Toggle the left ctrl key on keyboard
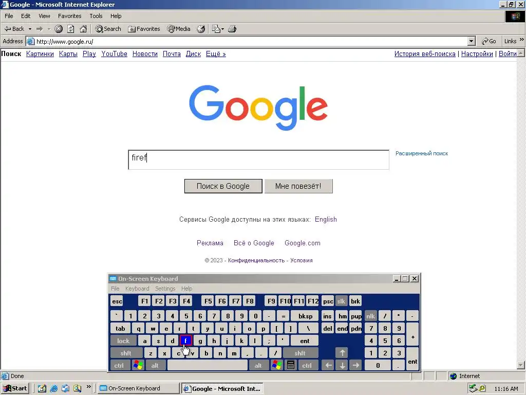Viewport: 526px width, 395px height. (x=119, y=366)
